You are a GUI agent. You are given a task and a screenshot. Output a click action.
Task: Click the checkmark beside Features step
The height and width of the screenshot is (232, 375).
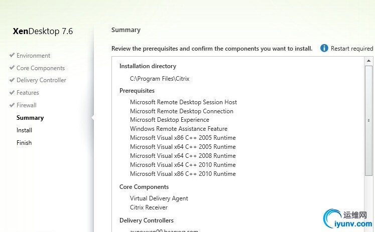[x=12, y=92]
